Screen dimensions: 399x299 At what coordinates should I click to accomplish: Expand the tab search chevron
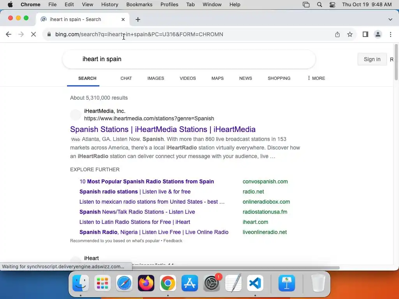click(390, 19)
